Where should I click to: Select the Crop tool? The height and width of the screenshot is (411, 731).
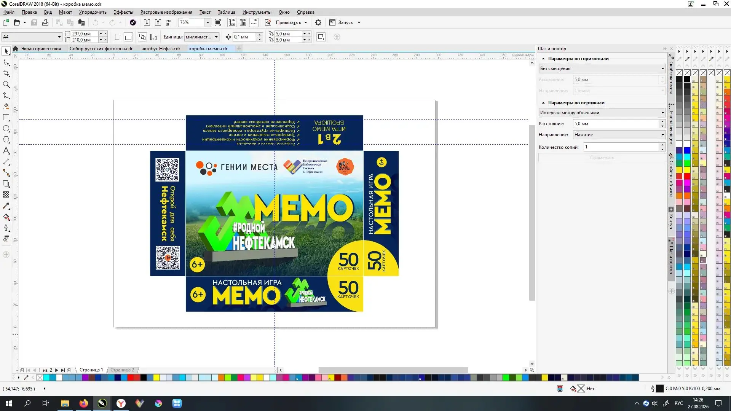tap(6, 73)
